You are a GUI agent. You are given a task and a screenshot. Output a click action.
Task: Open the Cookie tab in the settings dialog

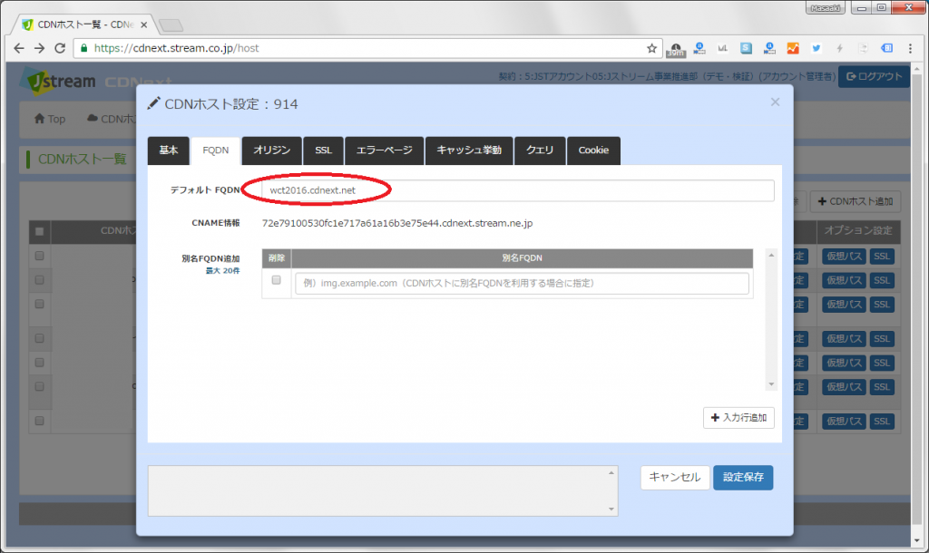point(593,150)
